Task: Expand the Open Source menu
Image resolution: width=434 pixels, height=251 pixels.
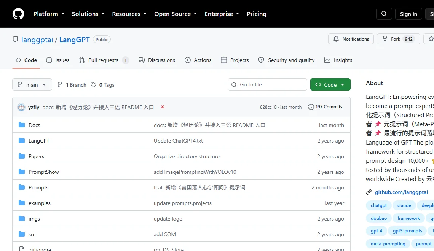Action: [176, 14]
